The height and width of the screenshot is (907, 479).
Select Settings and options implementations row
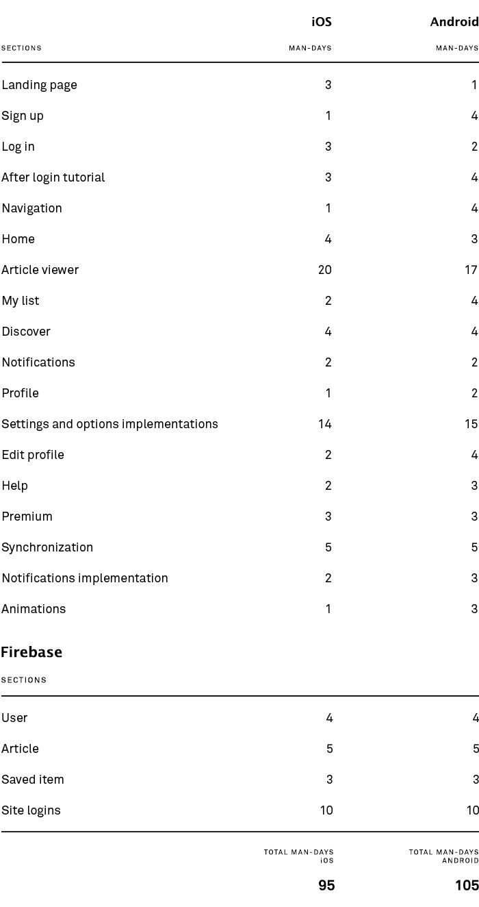(x=239, y=424)
